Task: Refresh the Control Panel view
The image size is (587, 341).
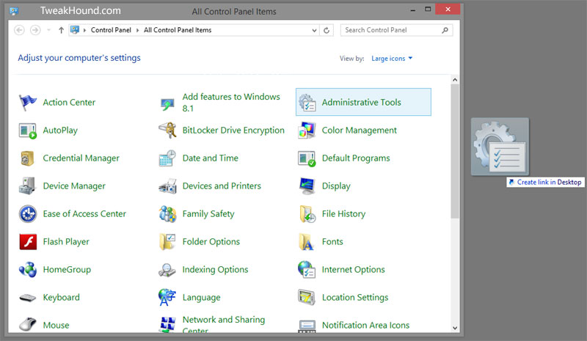Action: pyautogui.click(x=327, y=30)
